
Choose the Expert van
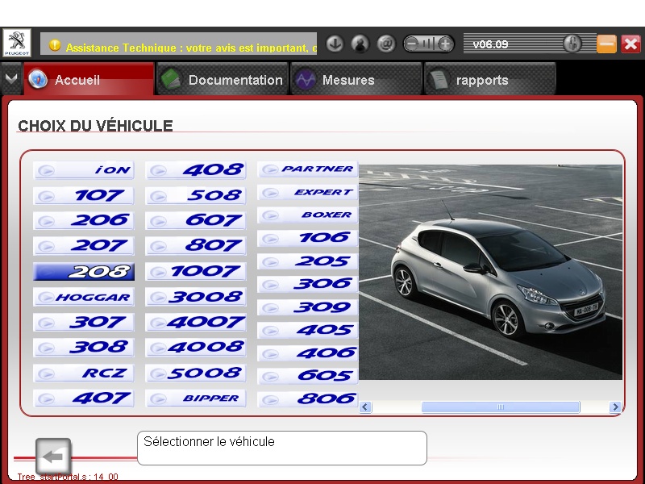[x=308, y=192]
